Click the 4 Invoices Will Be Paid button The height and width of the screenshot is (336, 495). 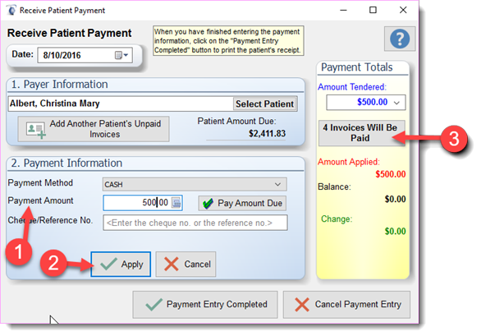tap(361, 133)
